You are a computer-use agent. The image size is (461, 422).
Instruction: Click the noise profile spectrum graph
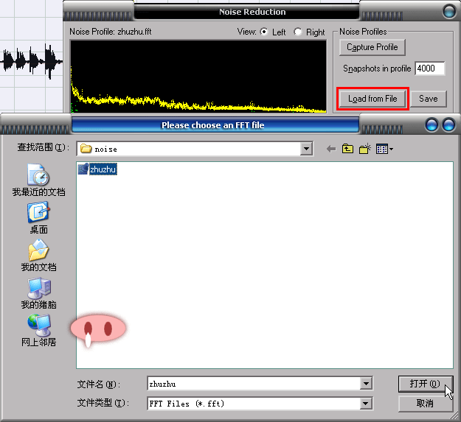click(198, 77)
